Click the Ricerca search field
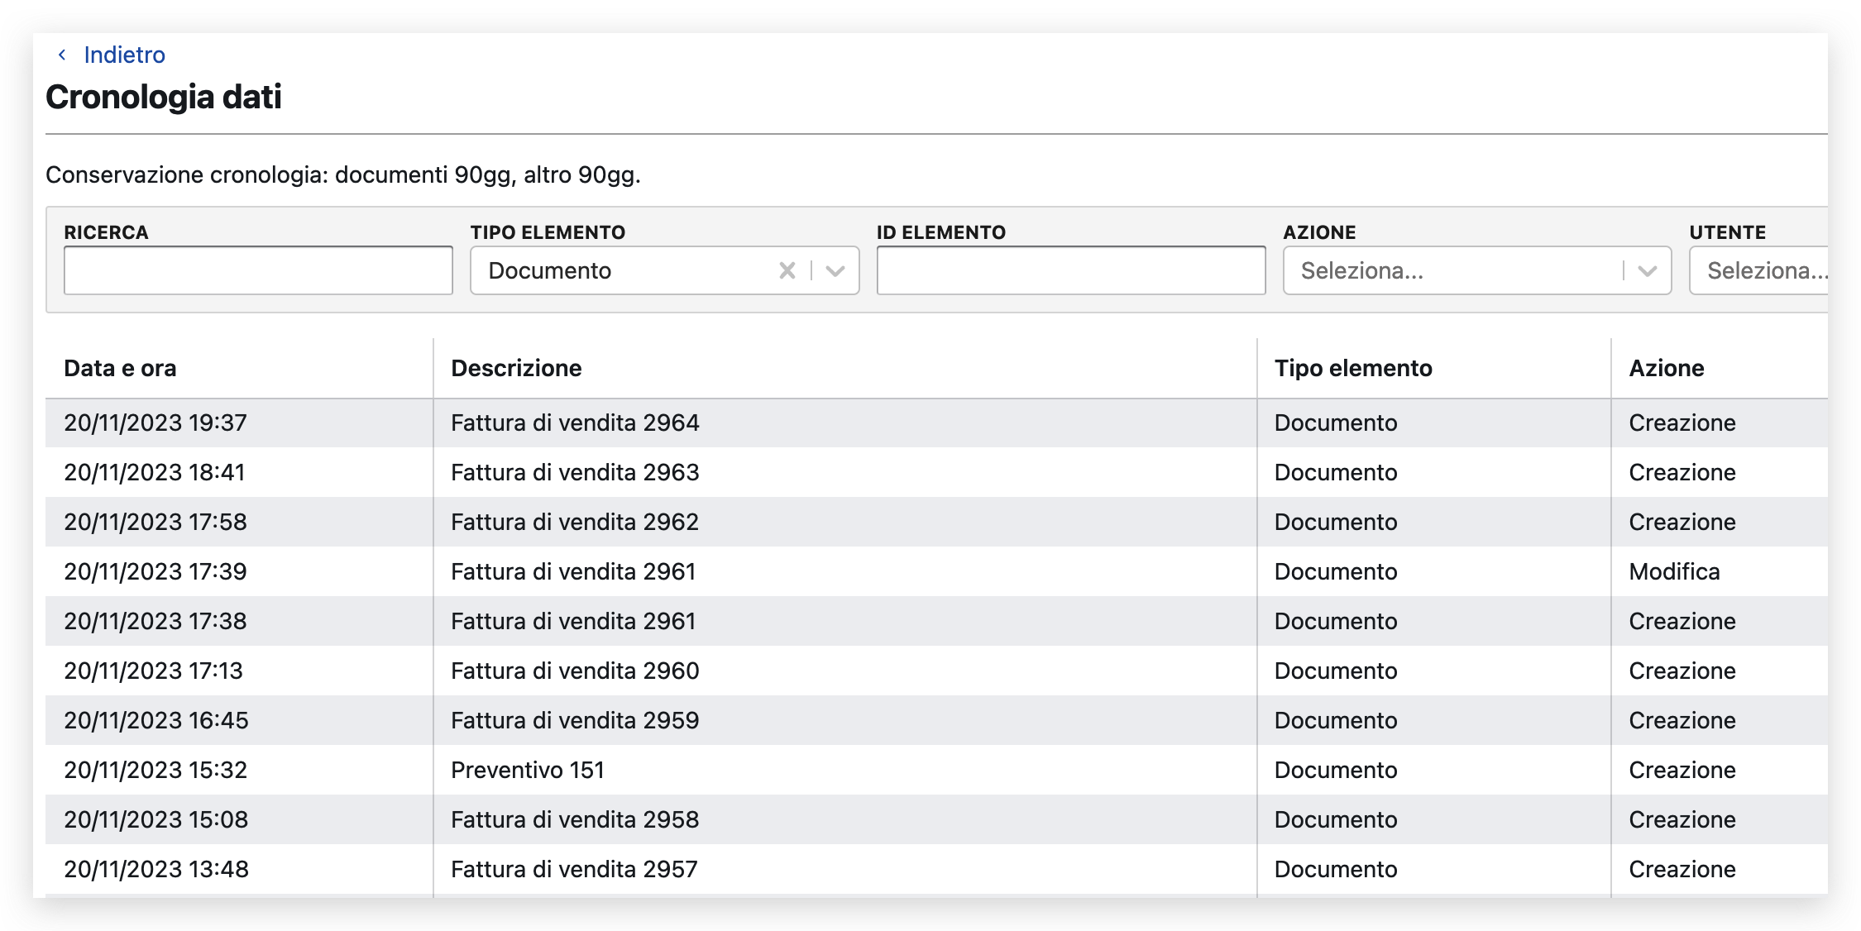1861x931 pixels. click(x=258, y=270)
